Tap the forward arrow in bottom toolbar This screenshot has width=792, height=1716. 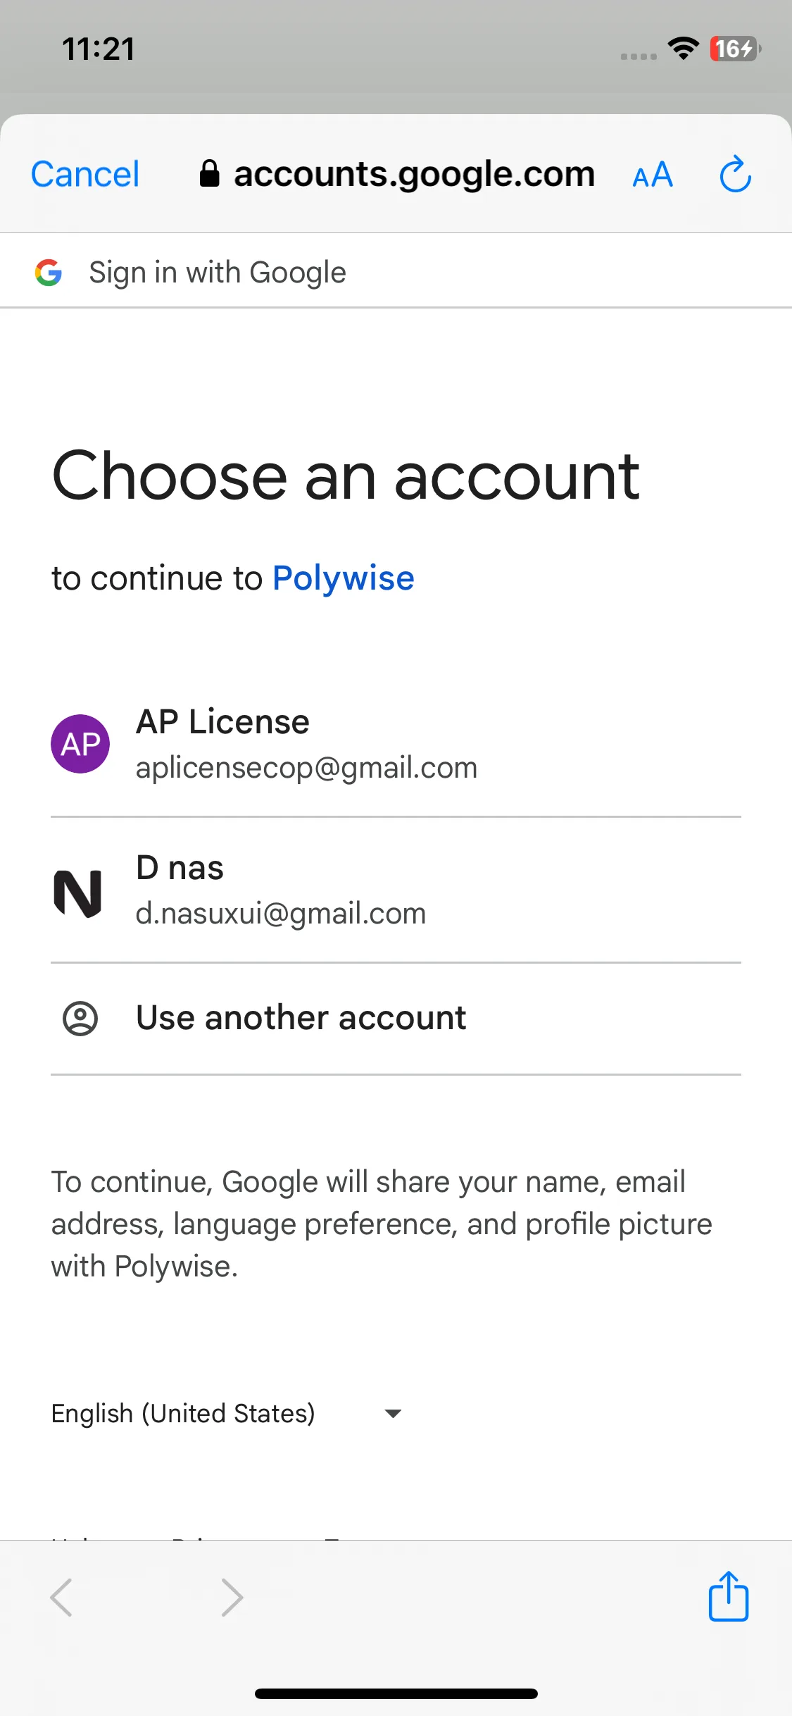(x=232, y=1597)
